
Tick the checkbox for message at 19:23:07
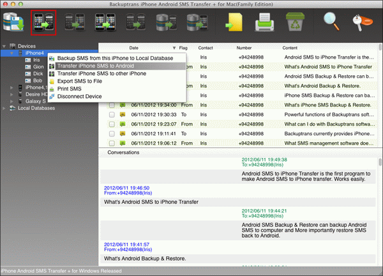(x=112, y=124)
